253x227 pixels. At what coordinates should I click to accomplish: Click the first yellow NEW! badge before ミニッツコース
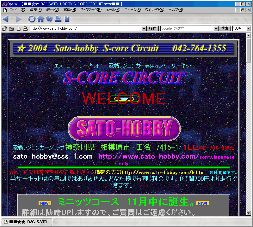tap(45, 203)
